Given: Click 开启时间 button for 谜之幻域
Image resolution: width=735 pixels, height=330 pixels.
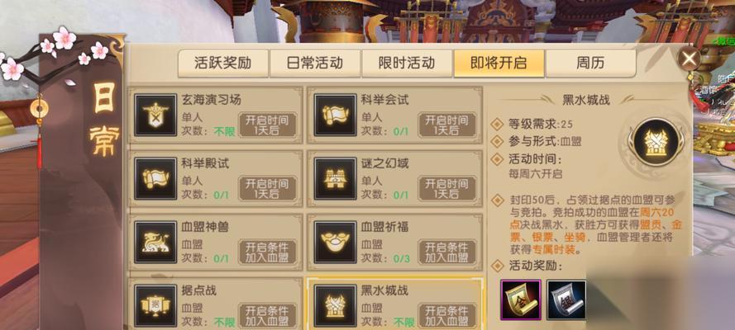Looking at the screenshot, I should tap(447, 188).
